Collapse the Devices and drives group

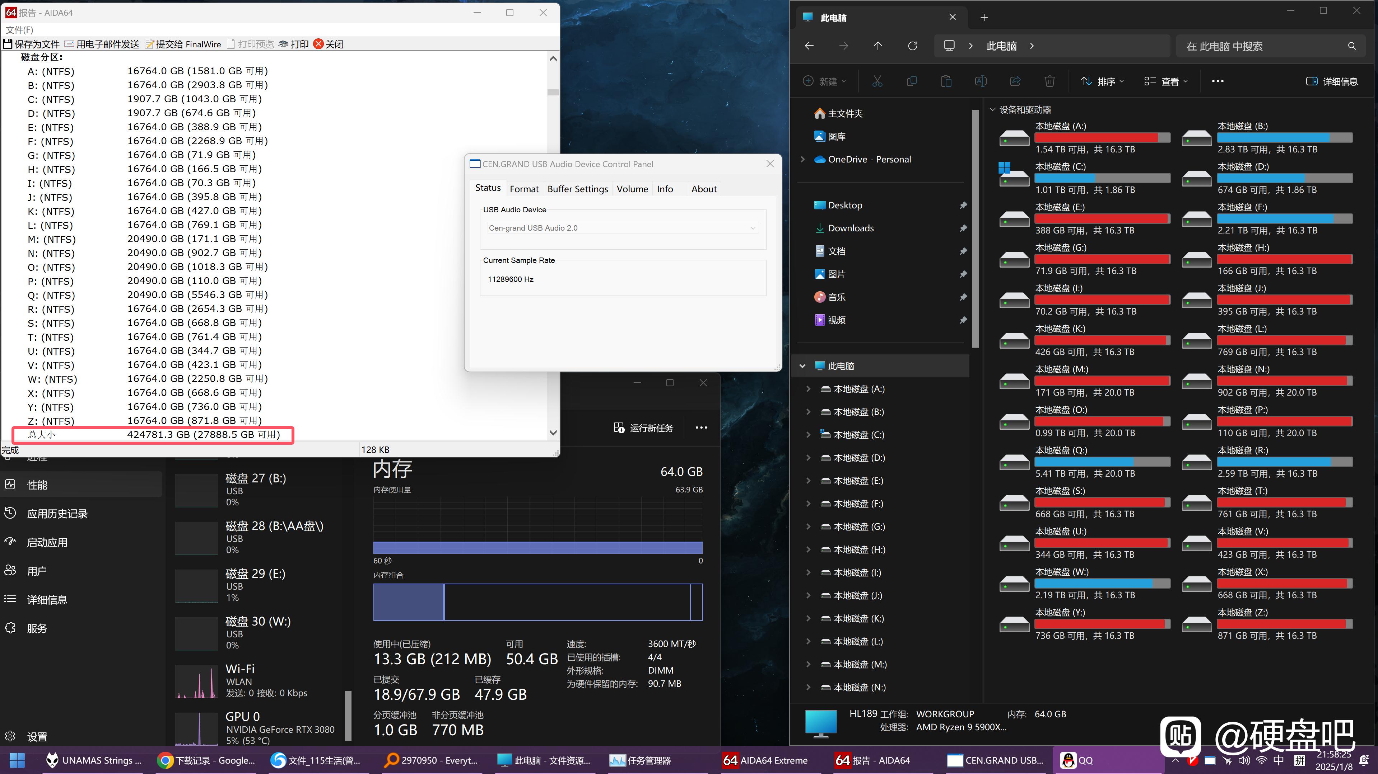coord(992,110)
